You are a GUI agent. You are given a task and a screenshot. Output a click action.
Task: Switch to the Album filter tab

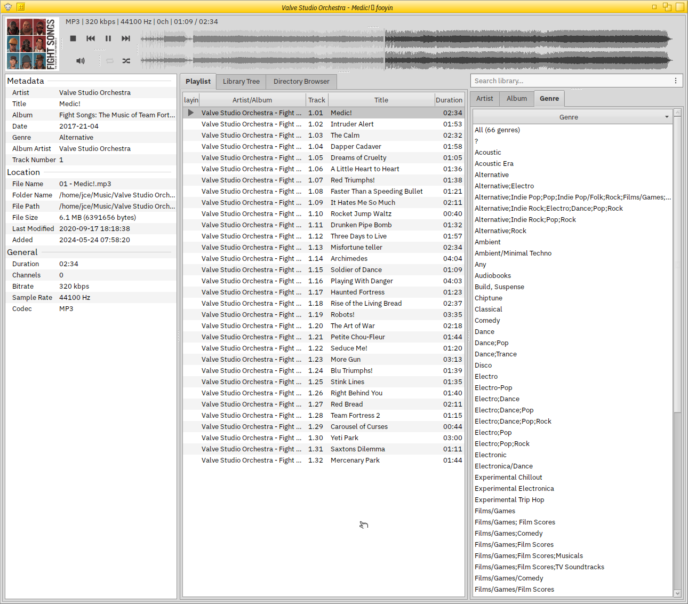point(517,98)
